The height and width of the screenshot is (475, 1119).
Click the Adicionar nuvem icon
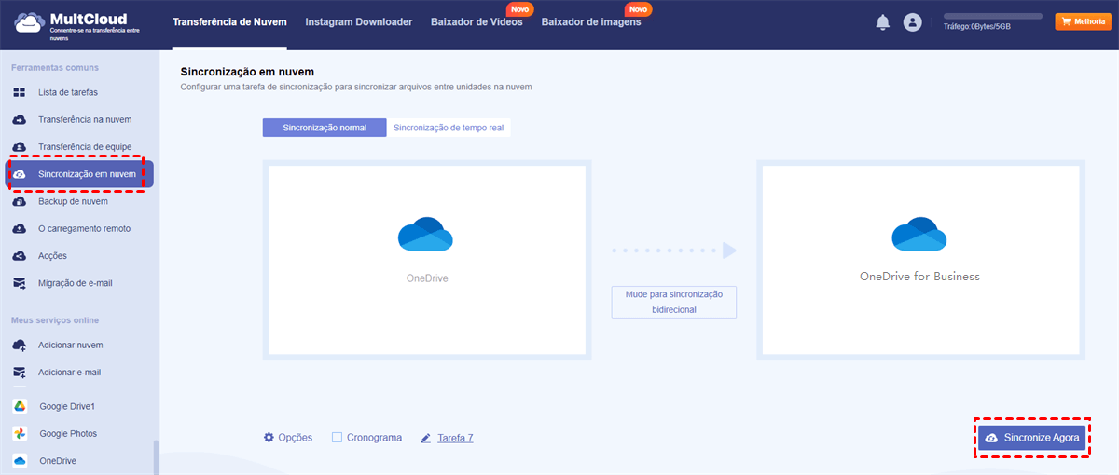point(19,345)
